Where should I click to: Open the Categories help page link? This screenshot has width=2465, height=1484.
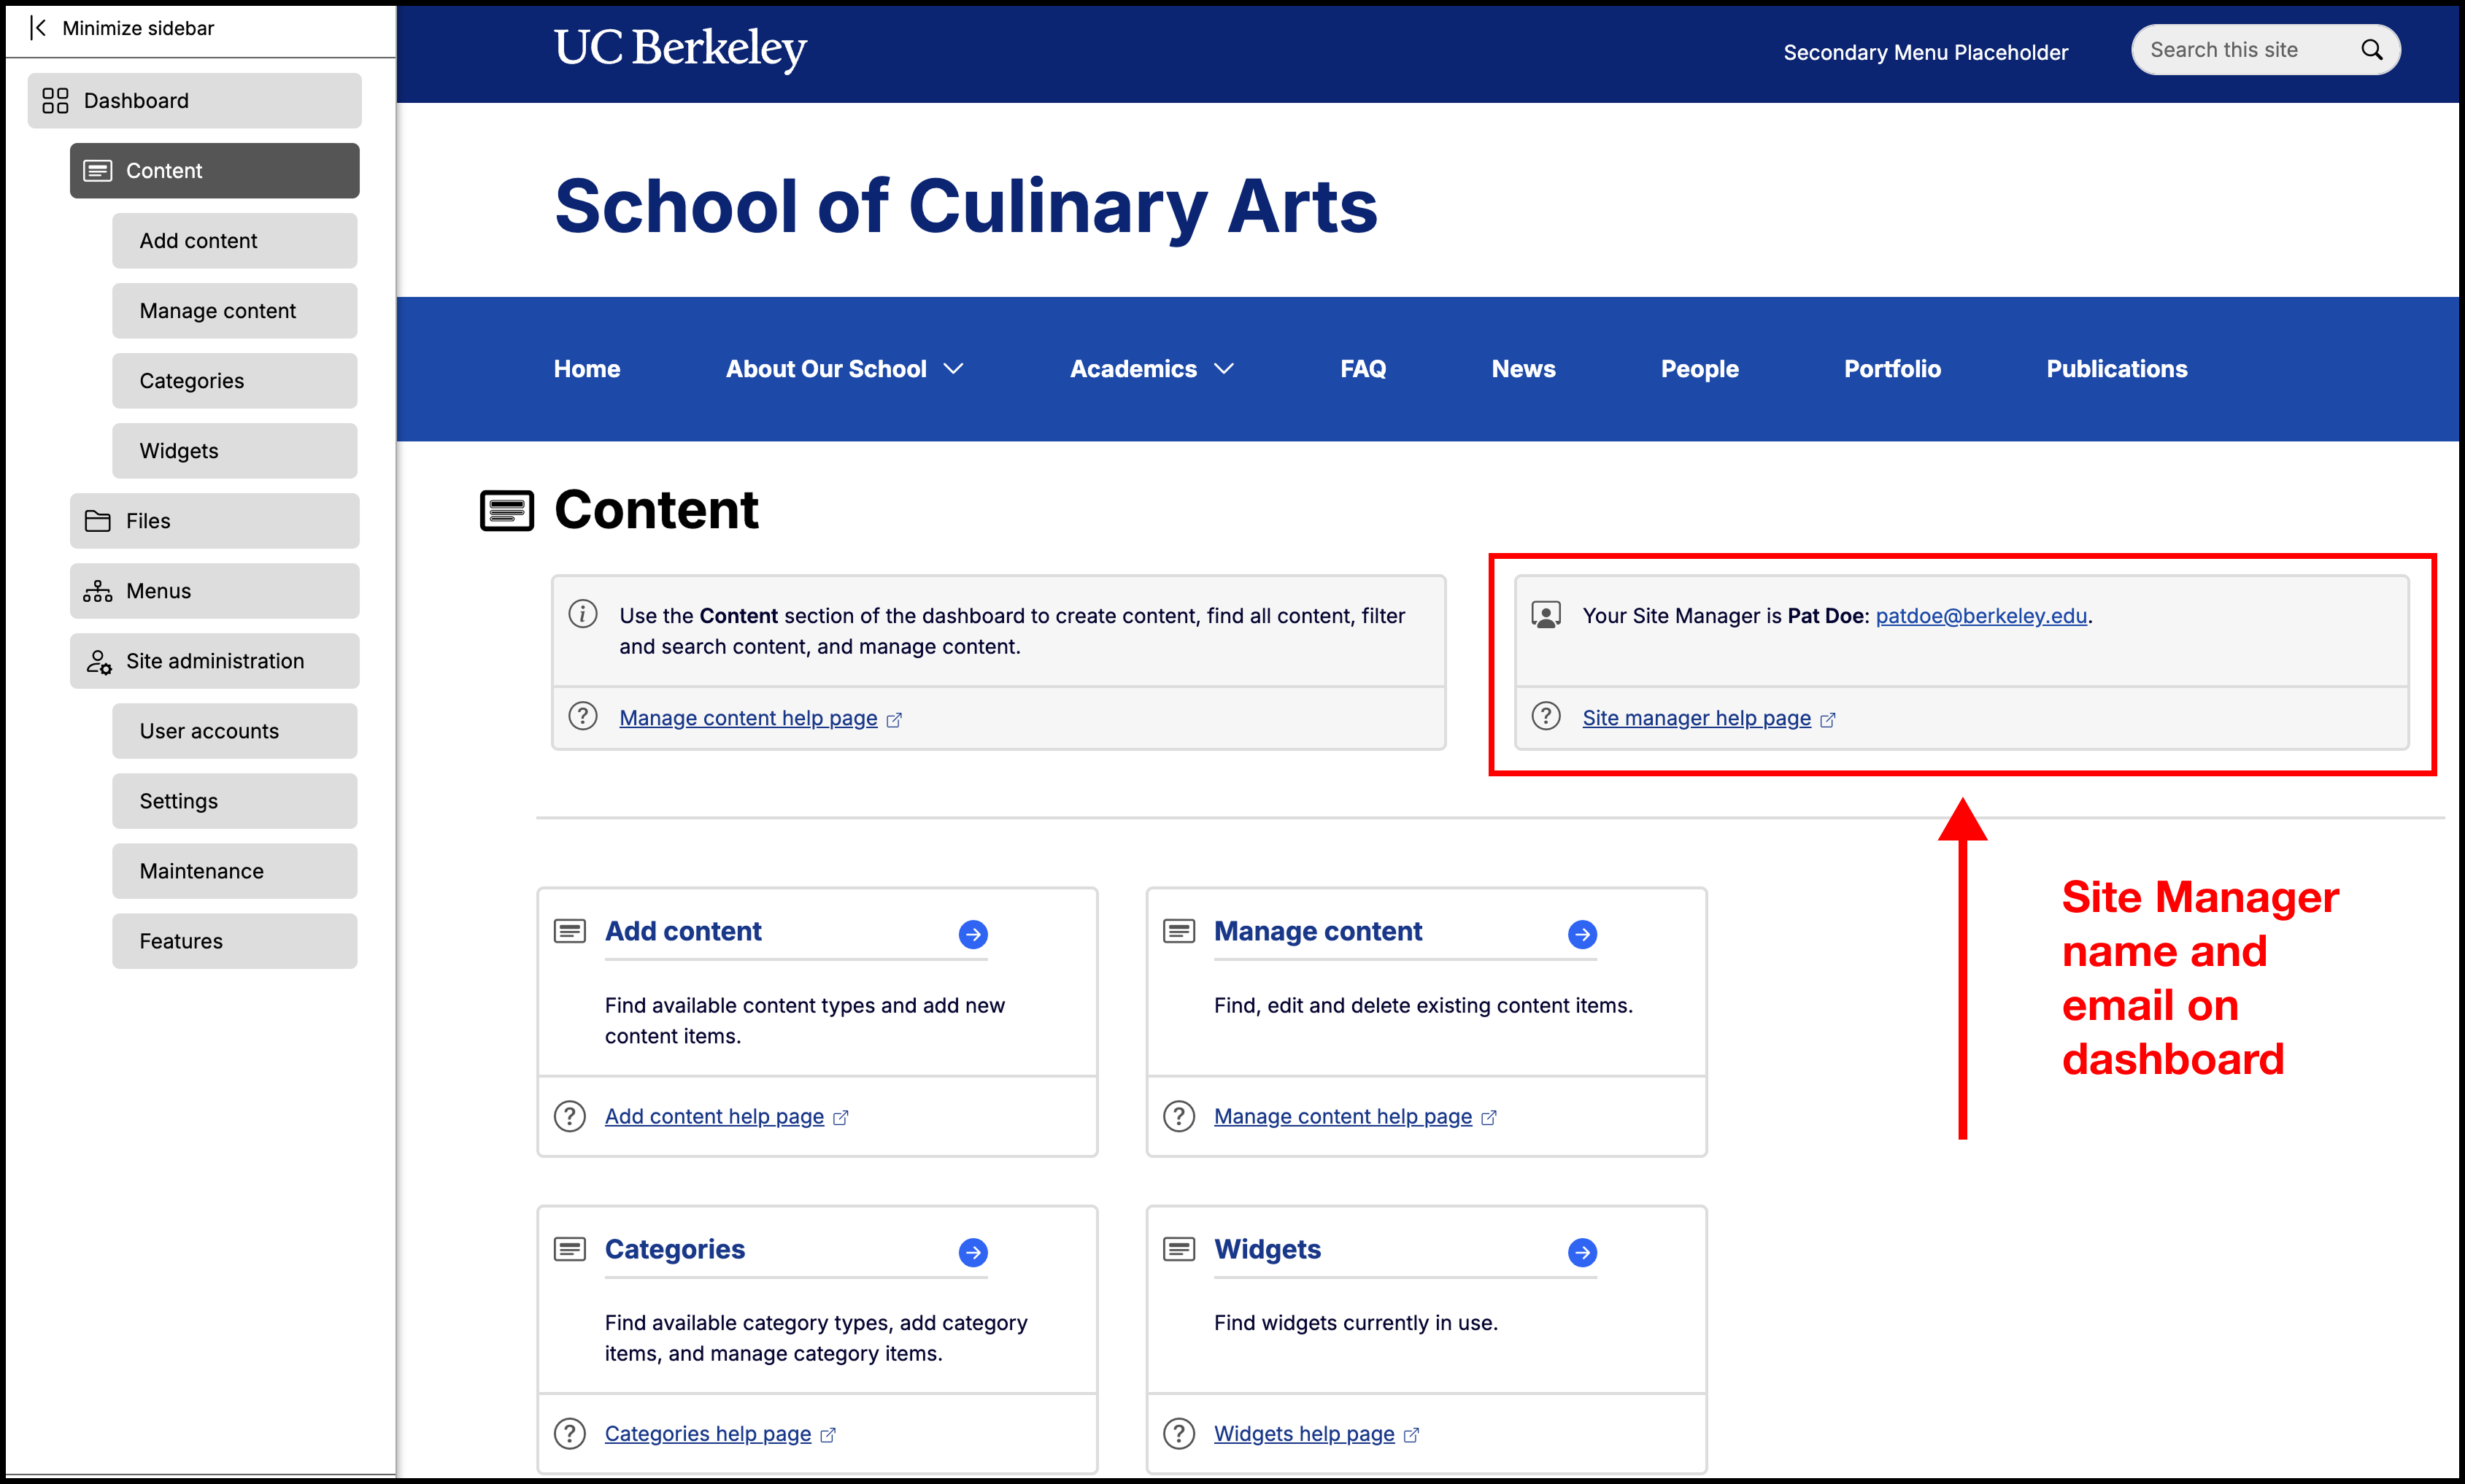pos(708,1434)
